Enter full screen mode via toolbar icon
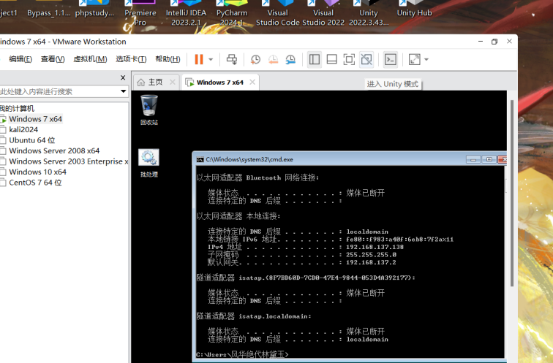Screen dimensions: 553x363 (349, 59)
